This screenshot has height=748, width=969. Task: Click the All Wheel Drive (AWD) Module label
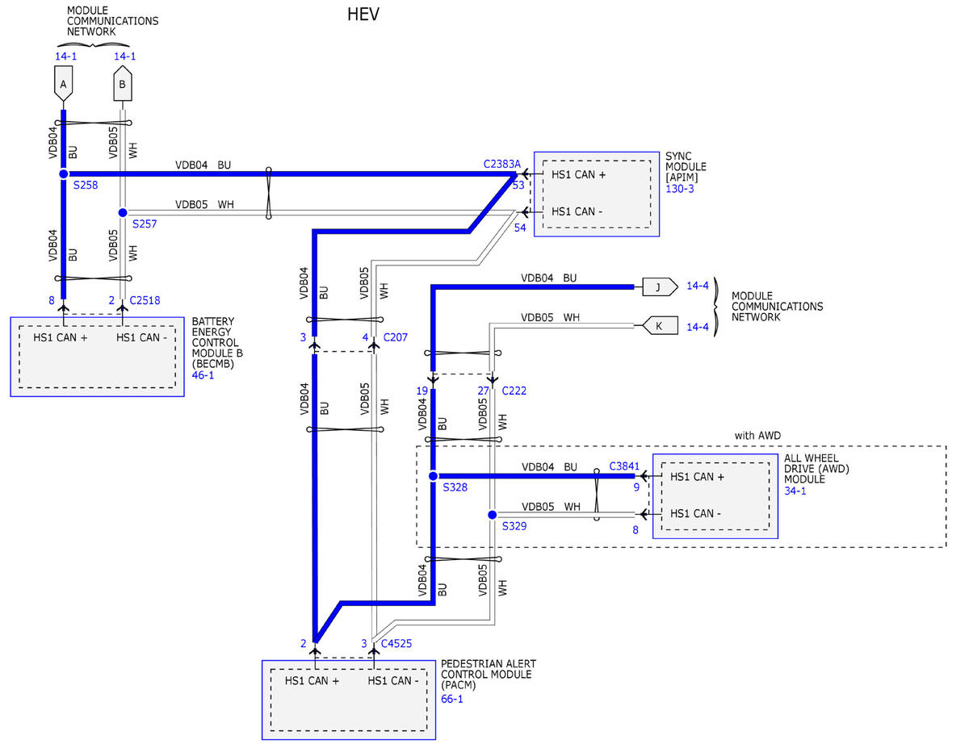818,469
